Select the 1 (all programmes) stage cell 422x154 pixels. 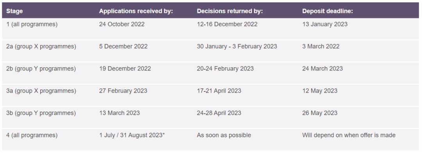point(32,24)
